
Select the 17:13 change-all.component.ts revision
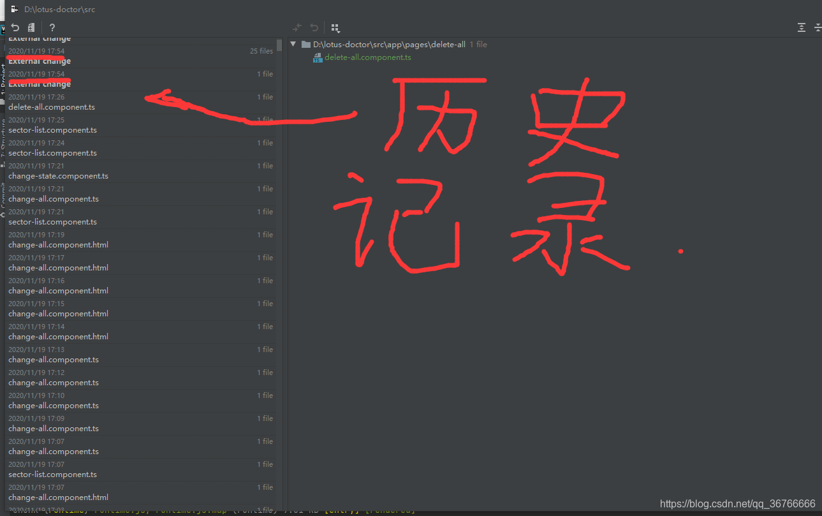click(140, 355)
